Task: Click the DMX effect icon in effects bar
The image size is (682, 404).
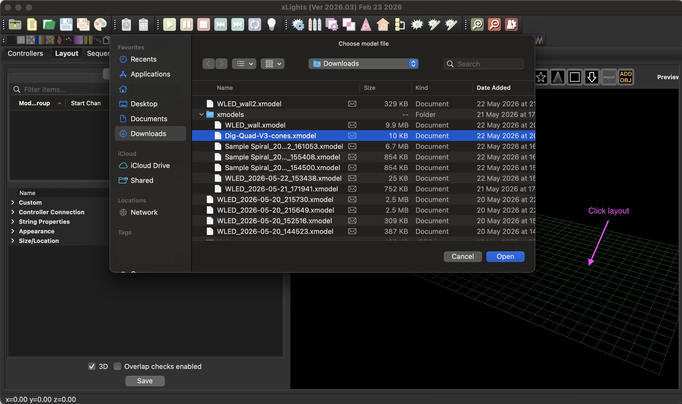Action: tap(97, 40)
